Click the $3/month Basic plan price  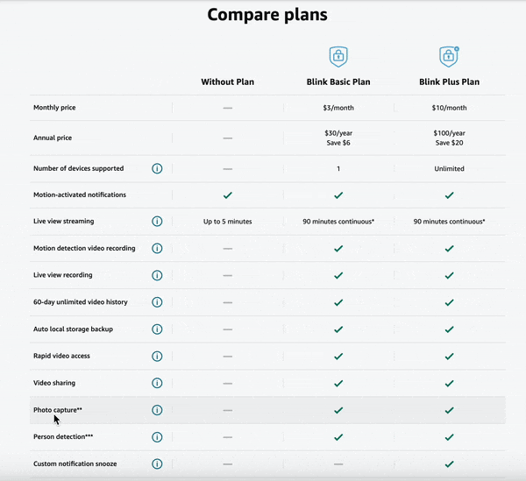click(338, 108)
